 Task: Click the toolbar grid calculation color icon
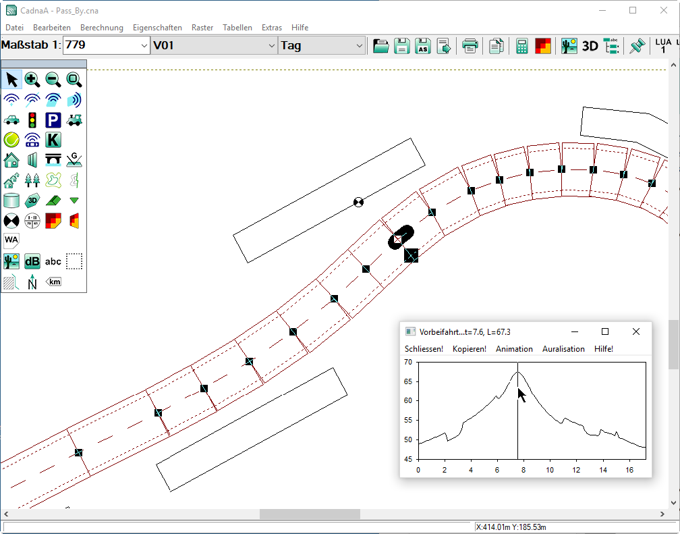[x=543, y=46]
